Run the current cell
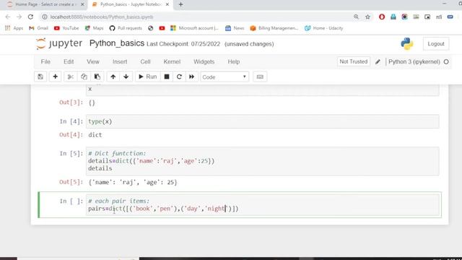Screen dimensions: 462x260 coord(147,77)
